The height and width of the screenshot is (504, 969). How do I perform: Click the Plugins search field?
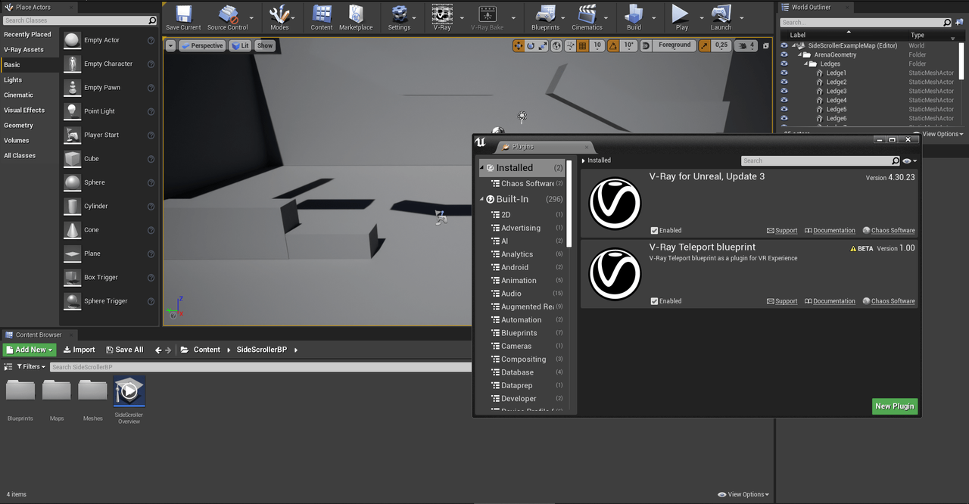[821, 160]
